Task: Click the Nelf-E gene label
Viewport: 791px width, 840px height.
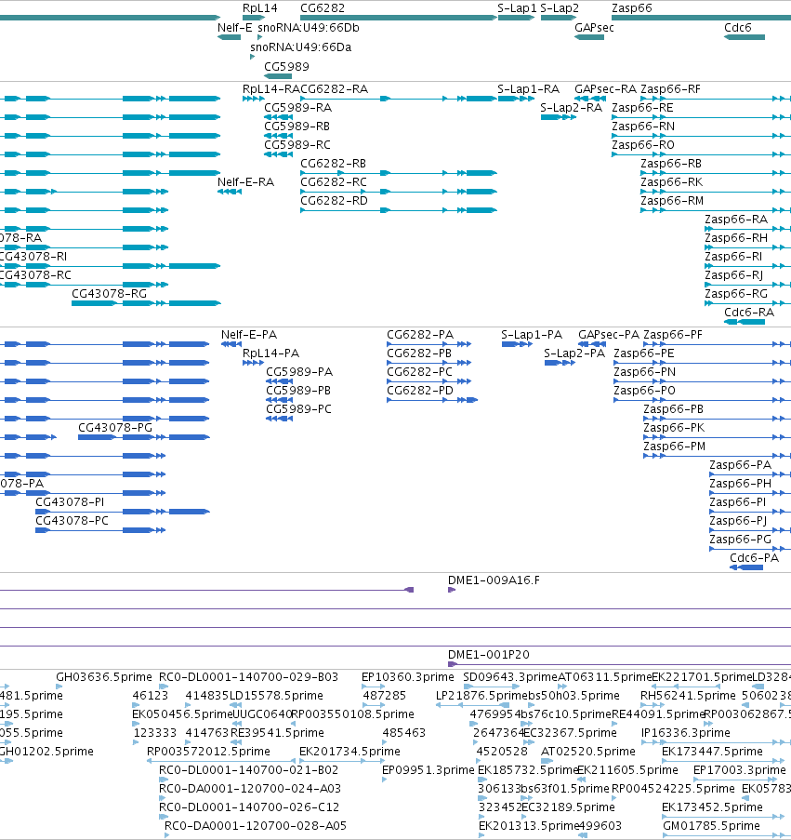Action: click(x=234, y=27)
